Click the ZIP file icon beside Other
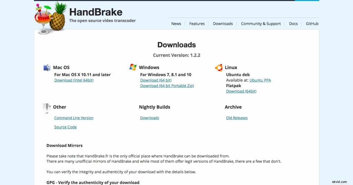 point(47,108)
